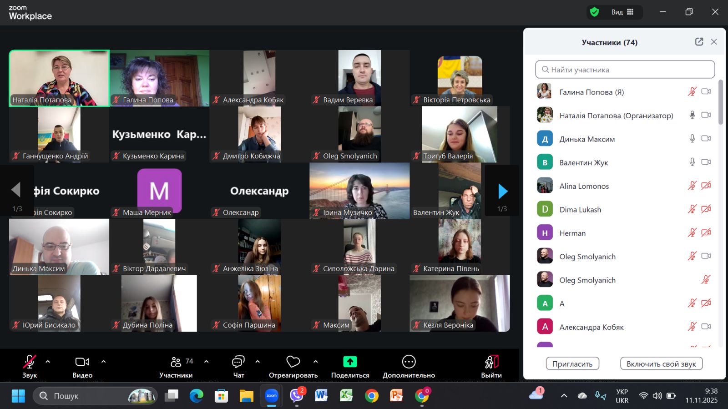This screenshot has width=728, height=409.
Task: Expand audio options arrow beside Звук
Action: point(48,362)
